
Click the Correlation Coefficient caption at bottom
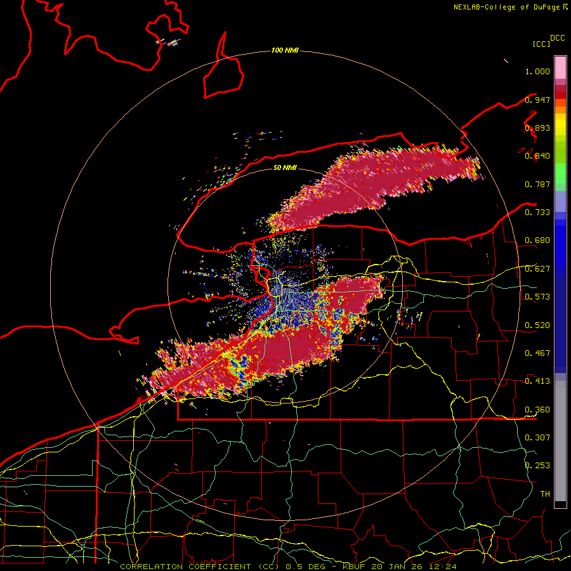pyautogui.click(x=289, y=567)
